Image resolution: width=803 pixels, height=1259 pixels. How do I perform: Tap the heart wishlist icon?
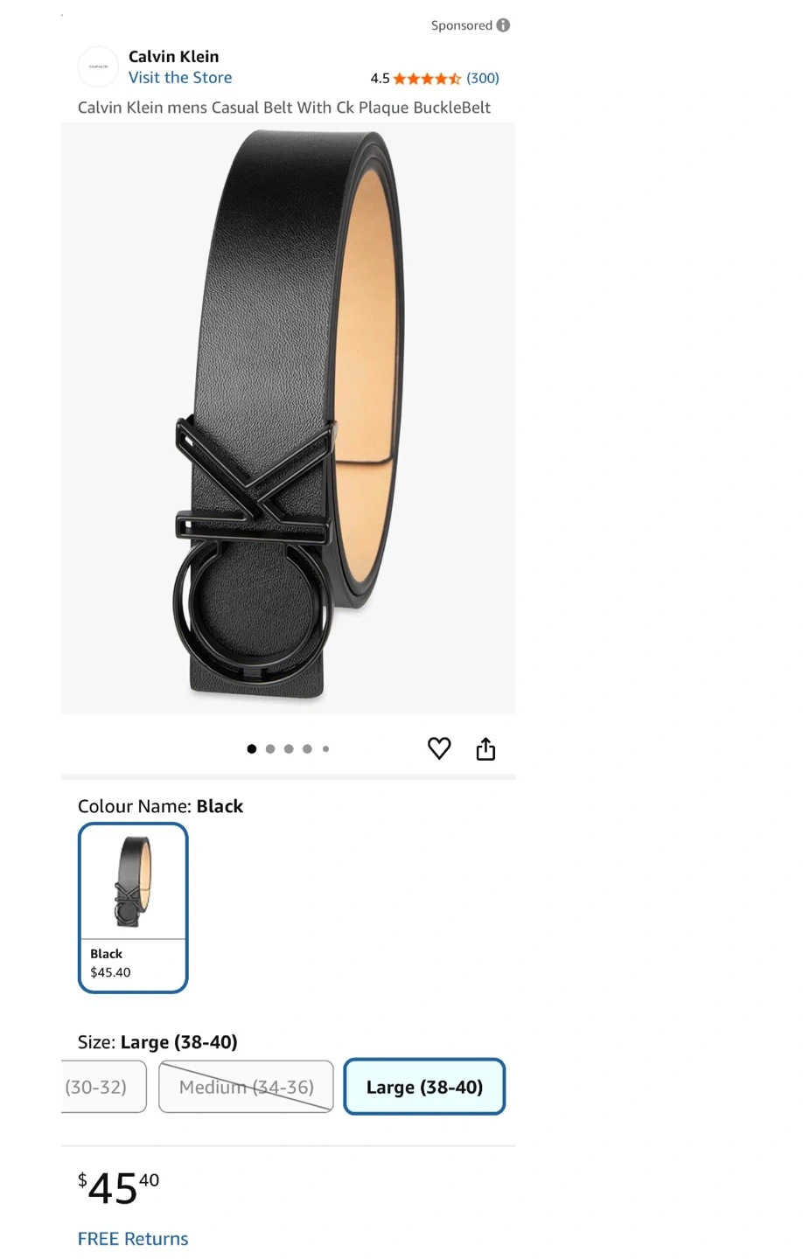click(439, 748)
